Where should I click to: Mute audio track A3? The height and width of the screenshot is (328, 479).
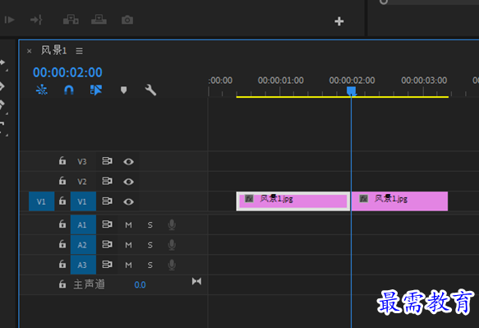129,265
